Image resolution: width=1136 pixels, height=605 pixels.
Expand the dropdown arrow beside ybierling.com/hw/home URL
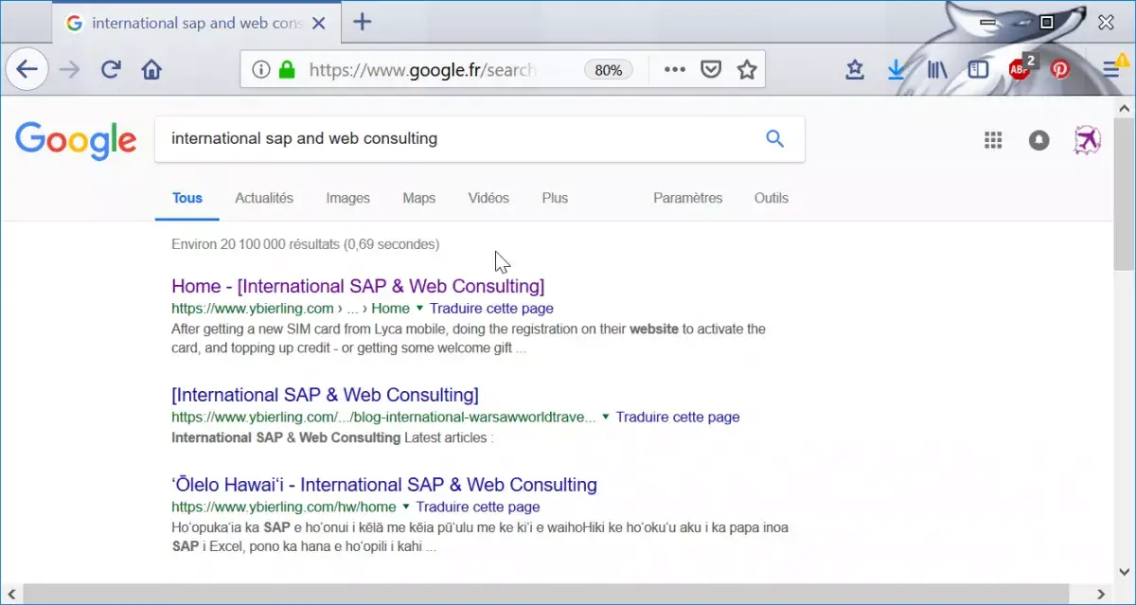pyautogui.click(x=406, y=507)
